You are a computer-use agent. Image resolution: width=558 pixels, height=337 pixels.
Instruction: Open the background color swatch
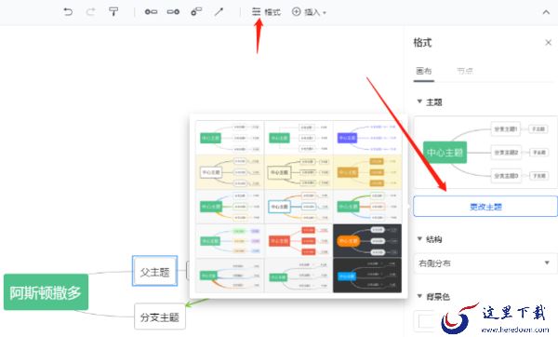[425, 320]
